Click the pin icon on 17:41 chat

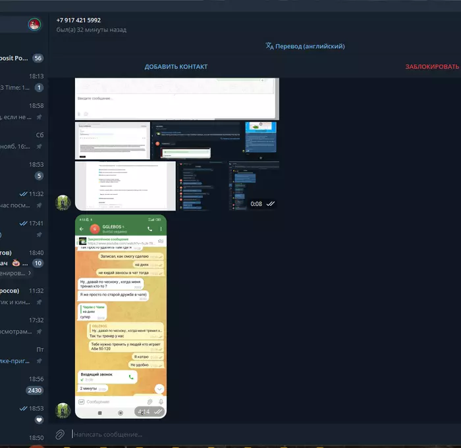coord(39,234)
